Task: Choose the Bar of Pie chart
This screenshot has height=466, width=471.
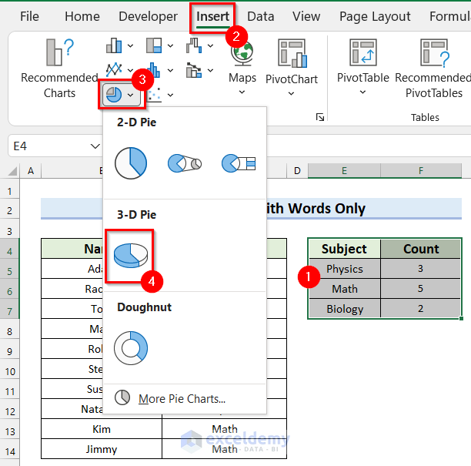Action: pyautogui.click(x=238, y=163)
